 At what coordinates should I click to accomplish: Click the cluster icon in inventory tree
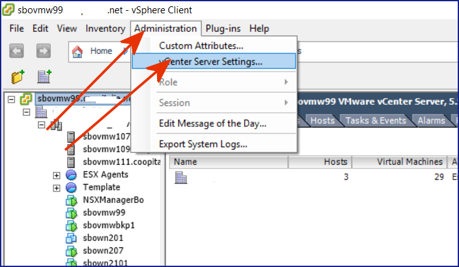56,126
